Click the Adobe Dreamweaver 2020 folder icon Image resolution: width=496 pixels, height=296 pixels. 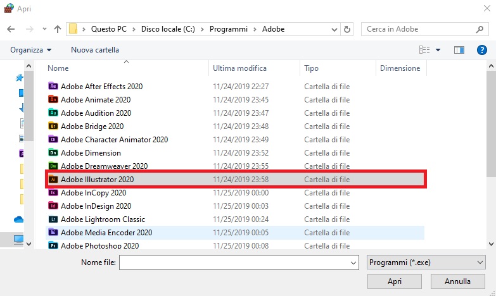pos(53,166)
